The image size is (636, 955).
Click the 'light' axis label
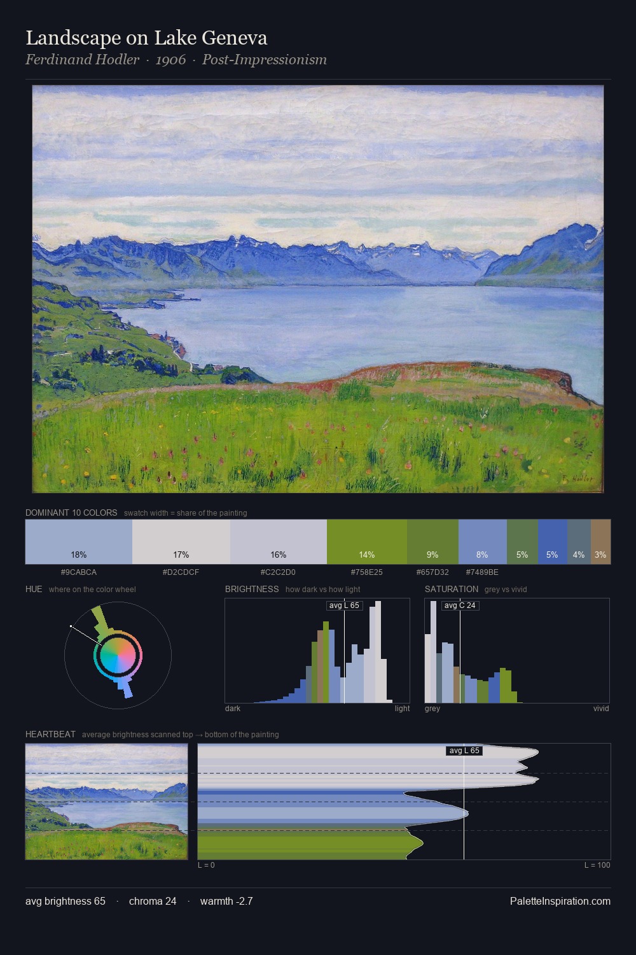(x=403, y=709)
